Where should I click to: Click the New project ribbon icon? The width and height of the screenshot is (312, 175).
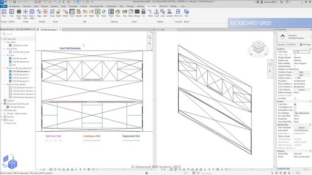pos(4,13)
